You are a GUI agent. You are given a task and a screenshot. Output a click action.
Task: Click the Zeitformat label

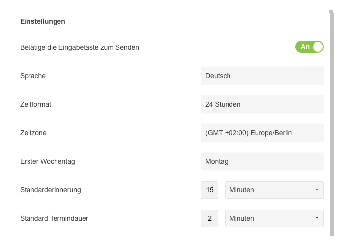(35, 104)
